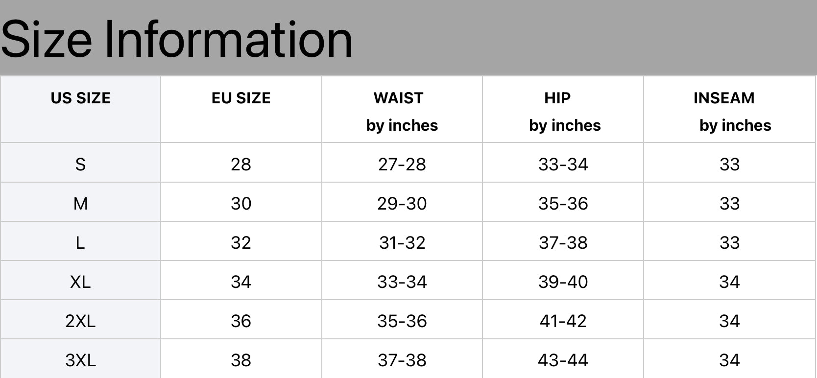
Task: Click the INSEAM by inches header
Action: click(732, 112)
